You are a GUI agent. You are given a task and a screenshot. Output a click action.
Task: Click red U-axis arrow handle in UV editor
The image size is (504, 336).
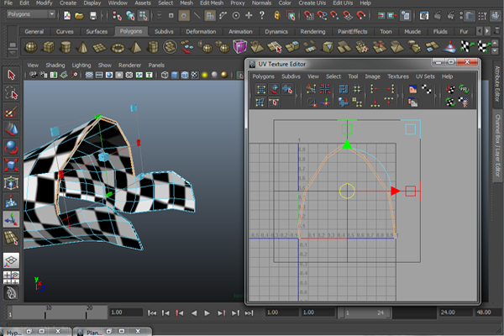(x=395, y=191)
